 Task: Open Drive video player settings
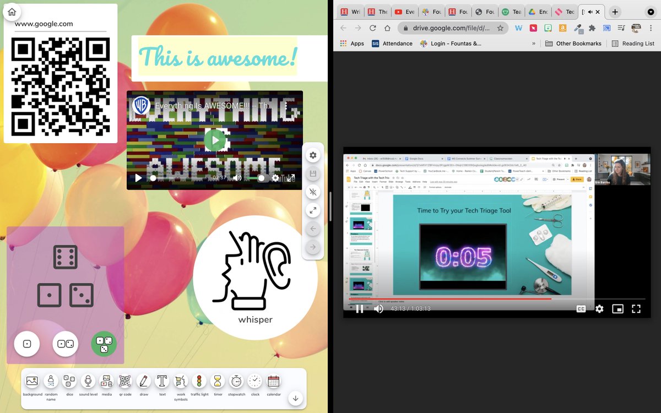(599, 309)
